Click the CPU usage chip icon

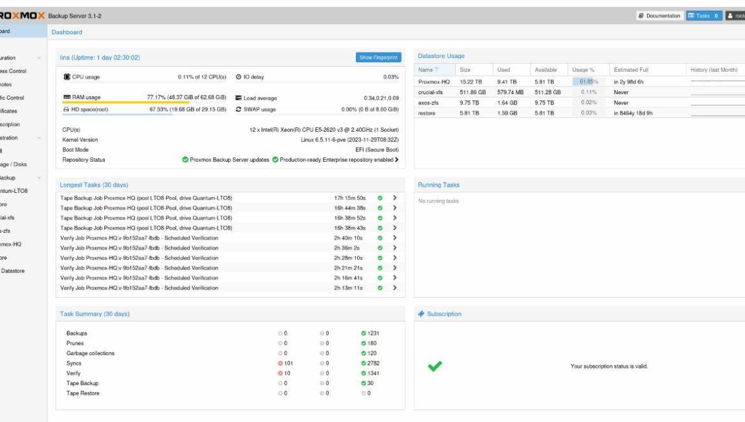tap(67, 77)
